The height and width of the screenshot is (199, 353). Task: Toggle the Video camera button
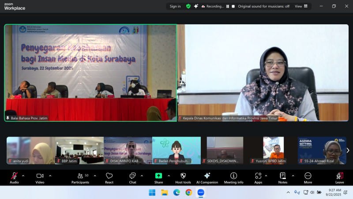[x=40, y=177]
